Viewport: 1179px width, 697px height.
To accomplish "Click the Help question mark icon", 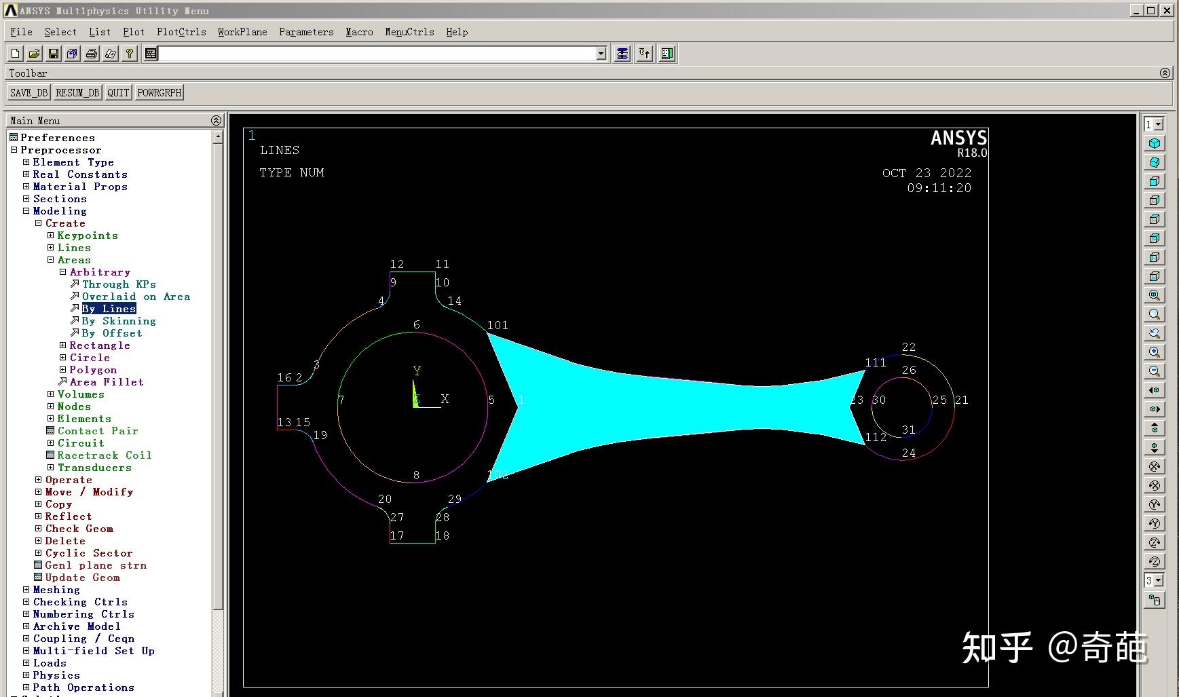I will click(129, 54).
